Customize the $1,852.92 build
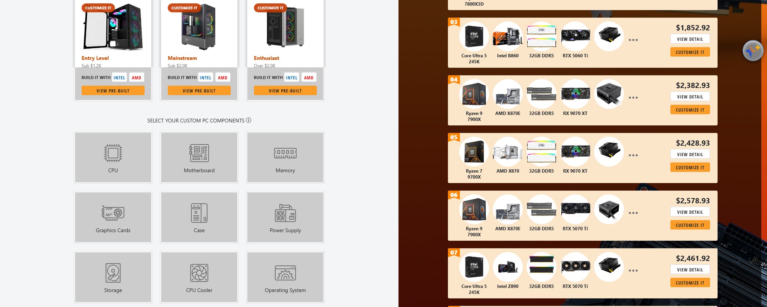The height and width of the screenshot is (307, 767). 690,52
